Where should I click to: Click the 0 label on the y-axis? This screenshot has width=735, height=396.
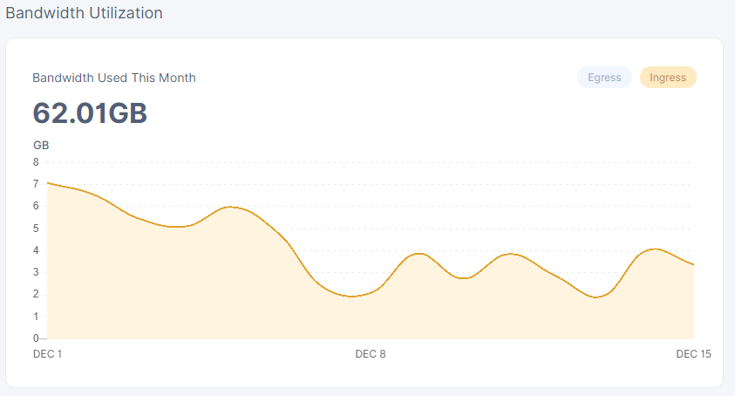pyautogui.click(x=36, y=338)
